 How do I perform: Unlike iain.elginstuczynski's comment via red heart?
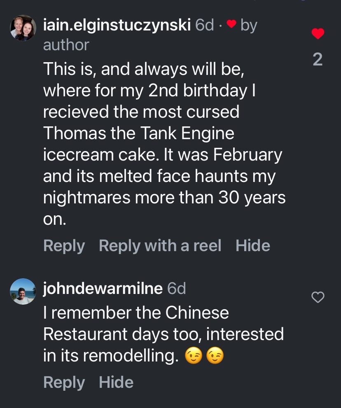pyautogui.click(x=318, y=34)
